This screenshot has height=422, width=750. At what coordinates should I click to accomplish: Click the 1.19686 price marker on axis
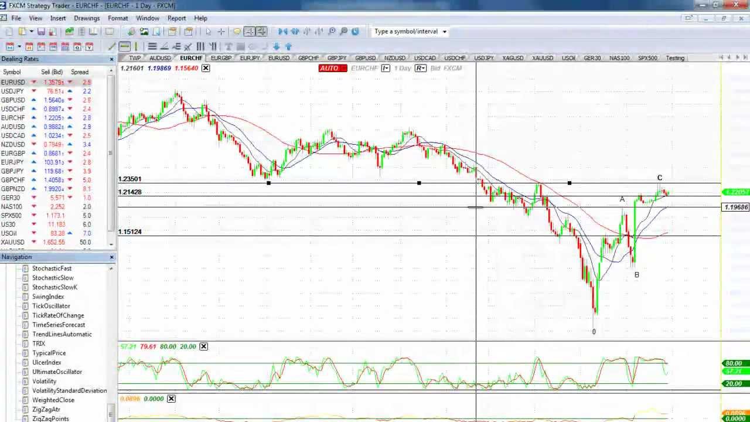click(736, 207)
